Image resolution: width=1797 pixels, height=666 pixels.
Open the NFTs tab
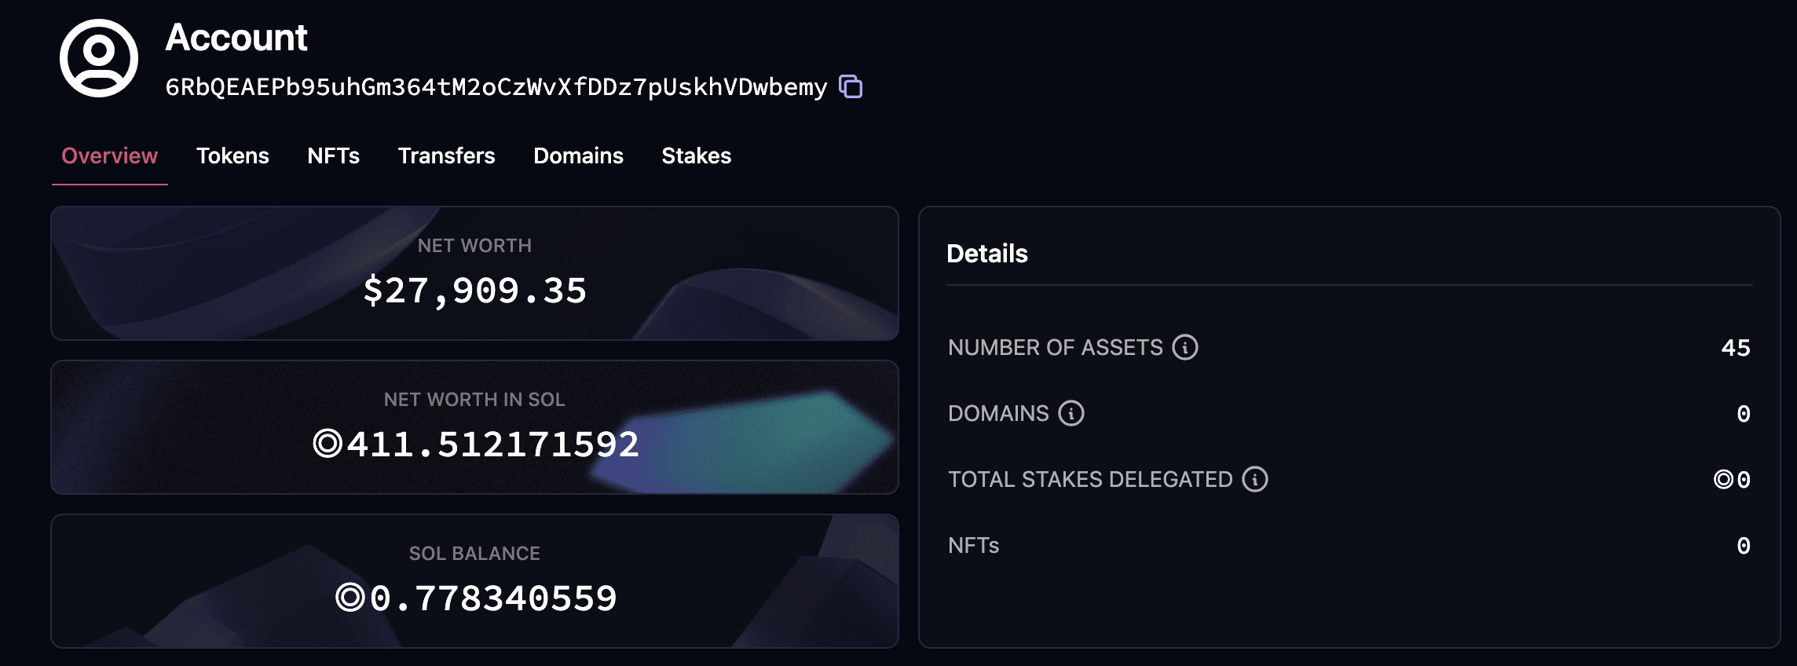click(x=333, y=156)
